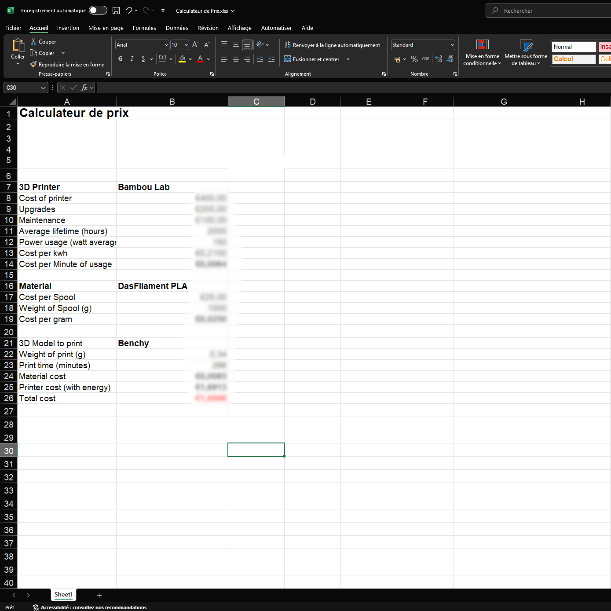Open the Standard number format dropdown
The height and width of the screenshot is (611, 611).
pos(452,45)
